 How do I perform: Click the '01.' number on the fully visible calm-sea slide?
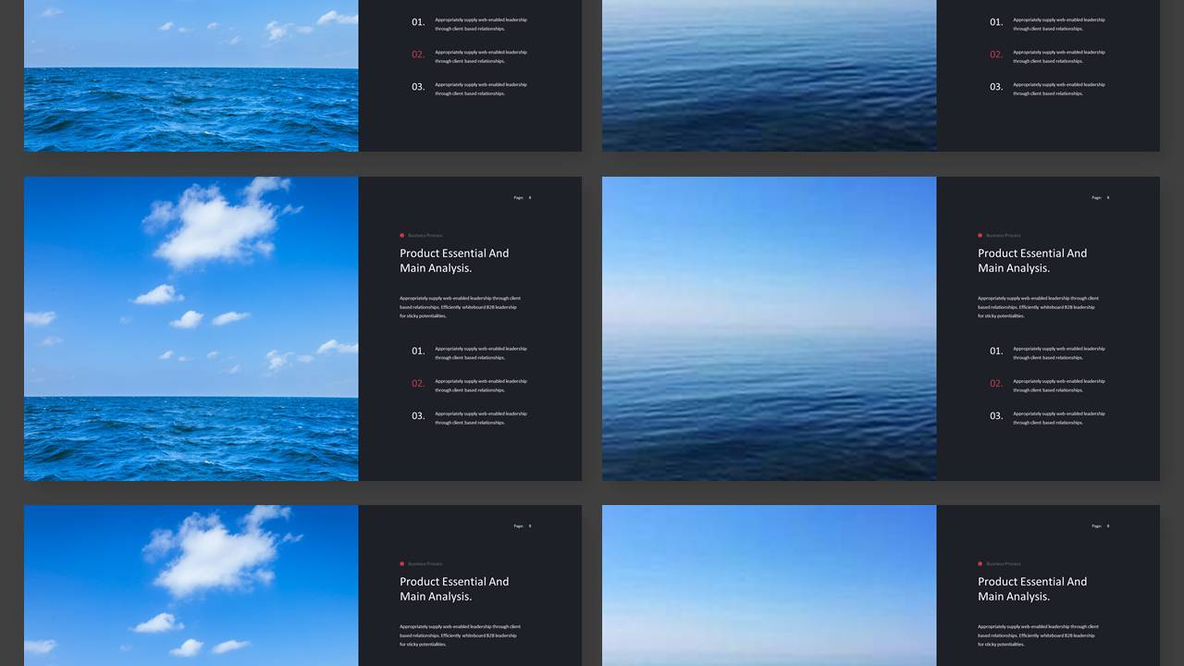[x=996, y=351]
